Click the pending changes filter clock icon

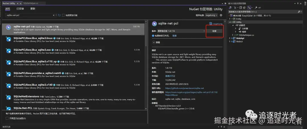[235, 8]
